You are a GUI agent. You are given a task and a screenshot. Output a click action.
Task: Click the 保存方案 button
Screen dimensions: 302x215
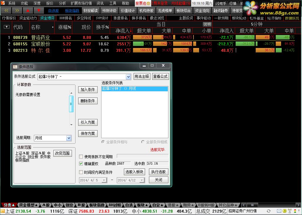click(88, 133)
